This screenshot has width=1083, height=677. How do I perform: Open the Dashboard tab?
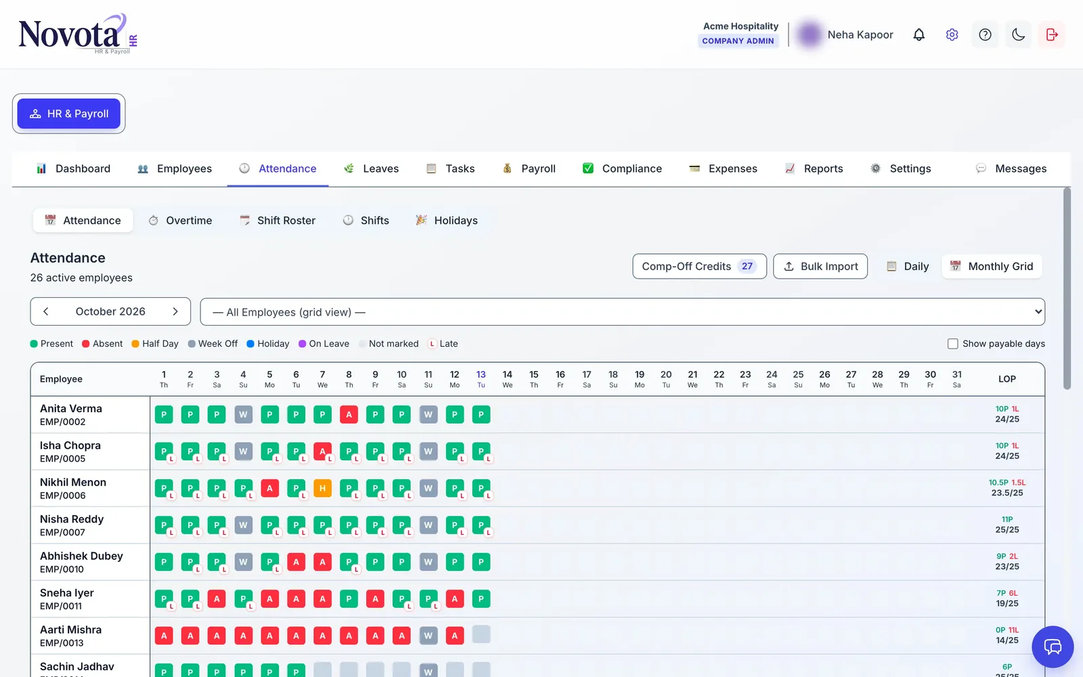coord(73,169)
